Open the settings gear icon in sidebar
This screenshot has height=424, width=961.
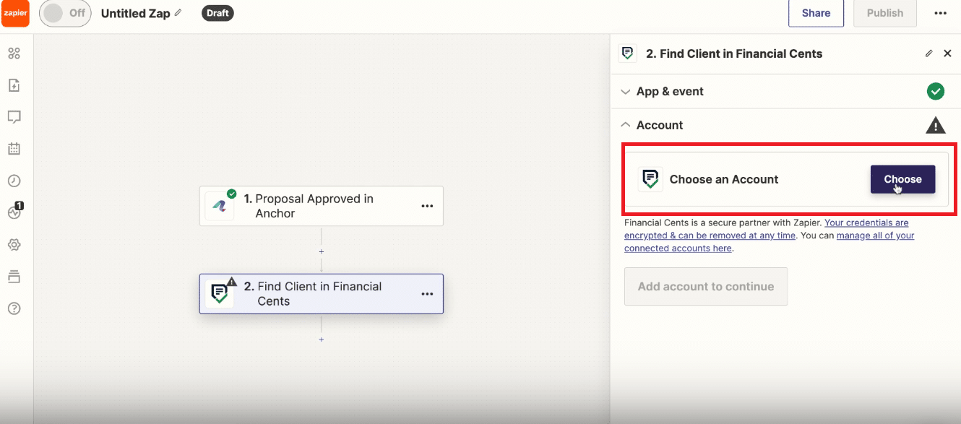click(14, 245)
